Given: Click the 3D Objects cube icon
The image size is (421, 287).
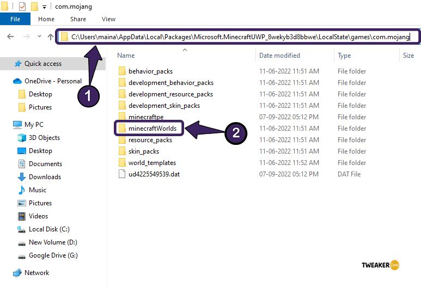Looking at the screenshot, I should coord(22,138).
